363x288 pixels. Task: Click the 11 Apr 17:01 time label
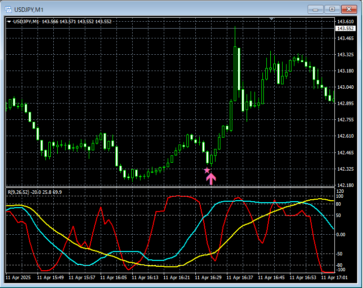click(334, 277)
